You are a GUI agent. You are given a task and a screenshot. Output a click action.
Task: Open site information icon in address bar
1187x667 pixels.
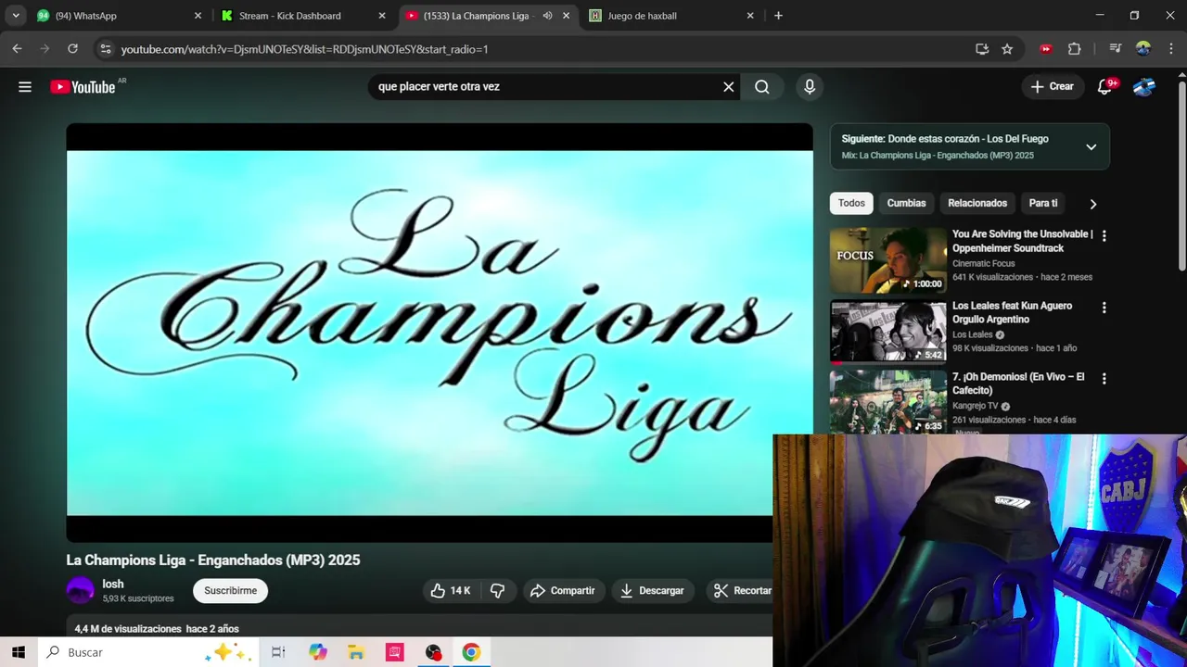tap(105, 49)
